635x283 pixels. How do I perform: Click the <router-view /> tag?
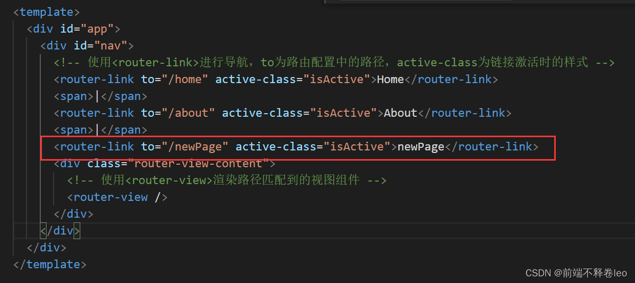point(118,197)
